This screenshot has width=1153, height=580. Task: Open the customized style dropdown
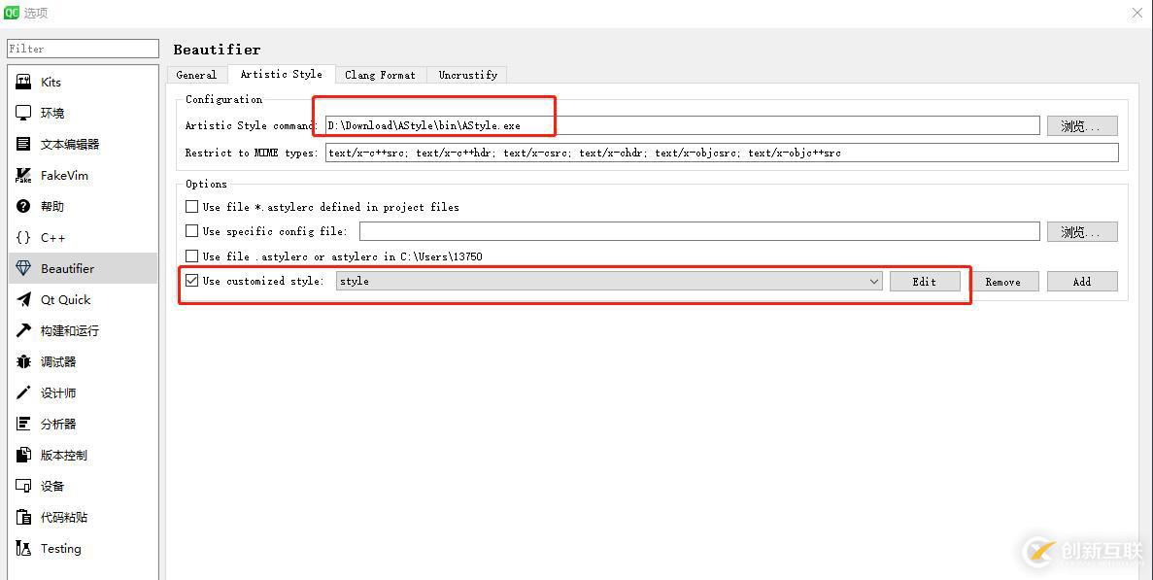(609, 281)
